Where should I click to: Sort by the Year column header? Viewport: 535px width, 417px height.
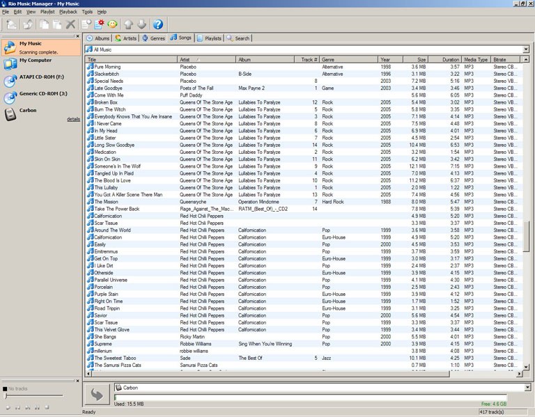(x=390, y=59)
